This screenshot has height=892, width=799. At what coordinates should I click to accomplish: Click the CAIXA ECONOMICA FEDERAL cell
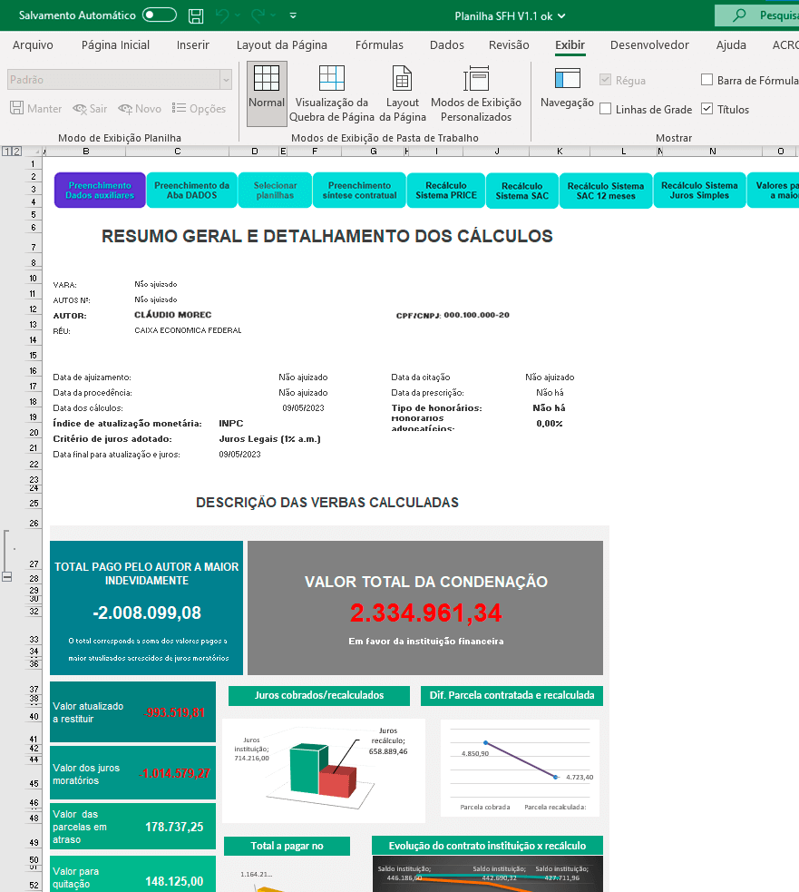point(188,330)
